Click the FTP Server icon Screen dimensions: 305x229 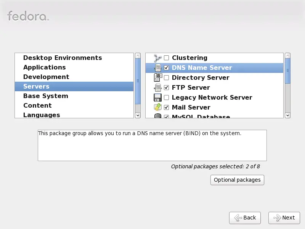(157, 87)
